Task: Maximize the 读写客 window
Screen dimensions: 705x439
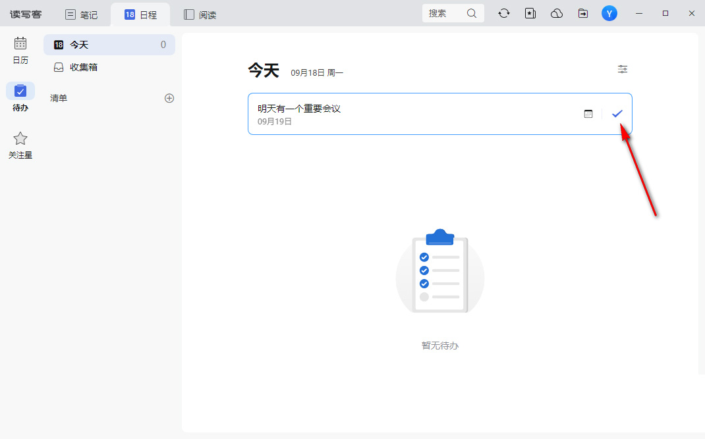Action: click(x=665, y=13)
